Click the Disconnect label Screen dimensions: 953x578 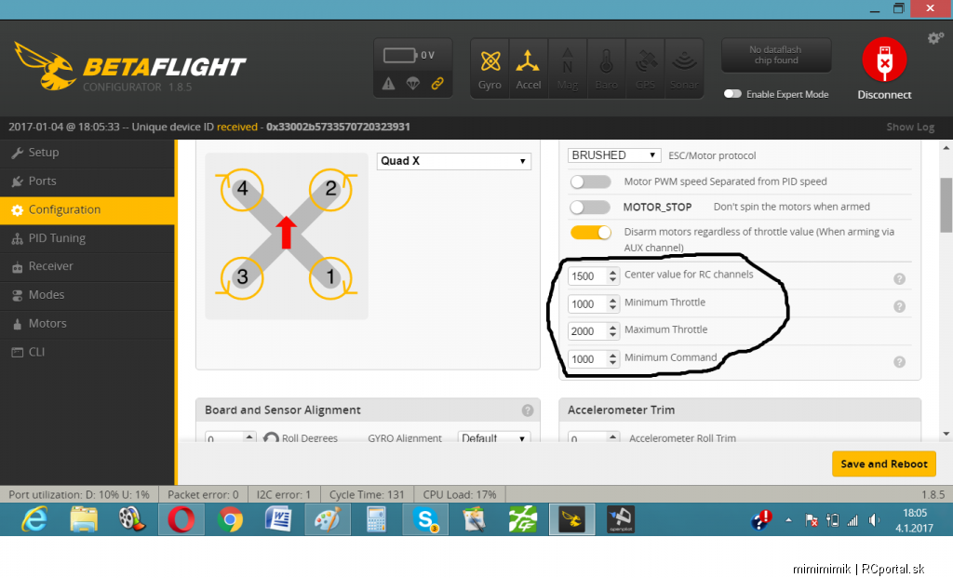click(884, 95)
